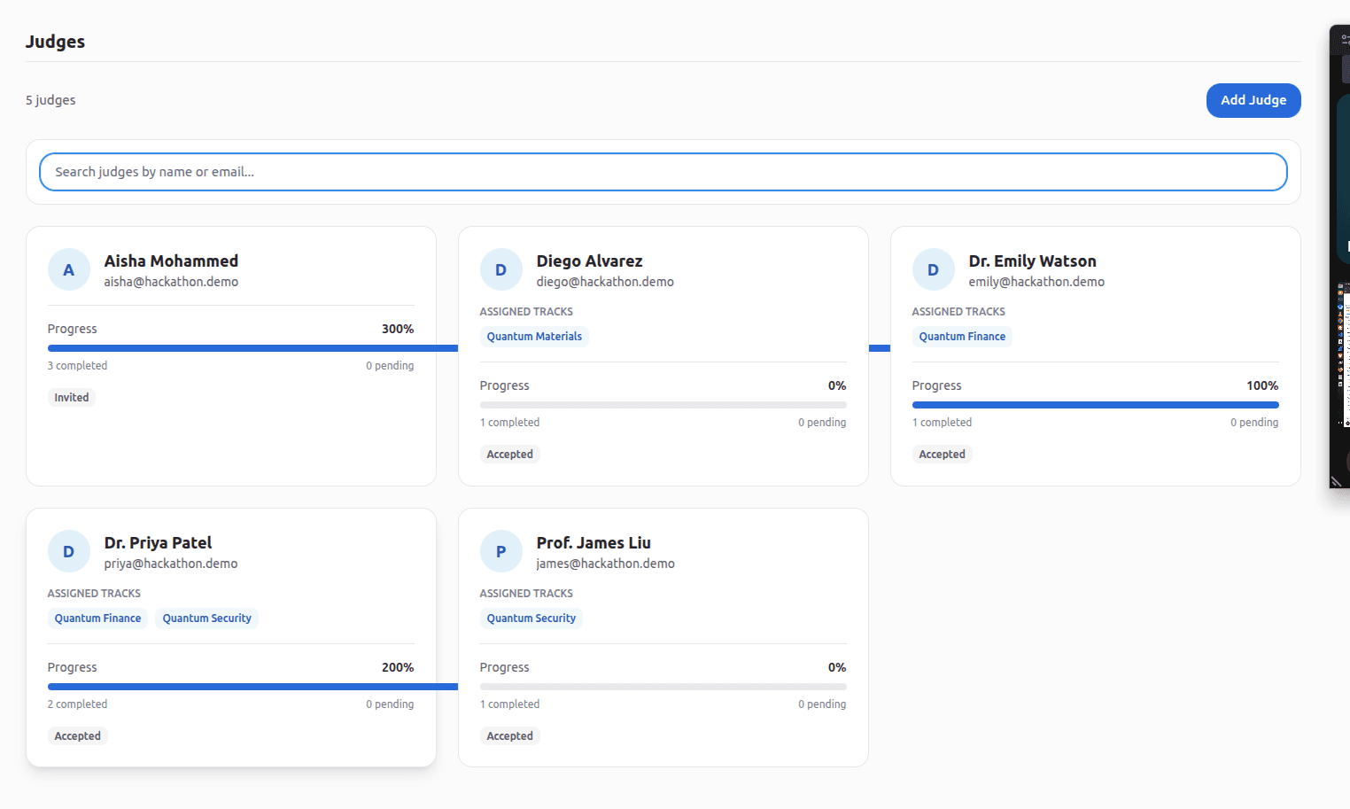The height and width of the screenshot is (809, 1350).
Task: Click Quantum Security tag on Priya Patel's card
Action: click(206, 618)
